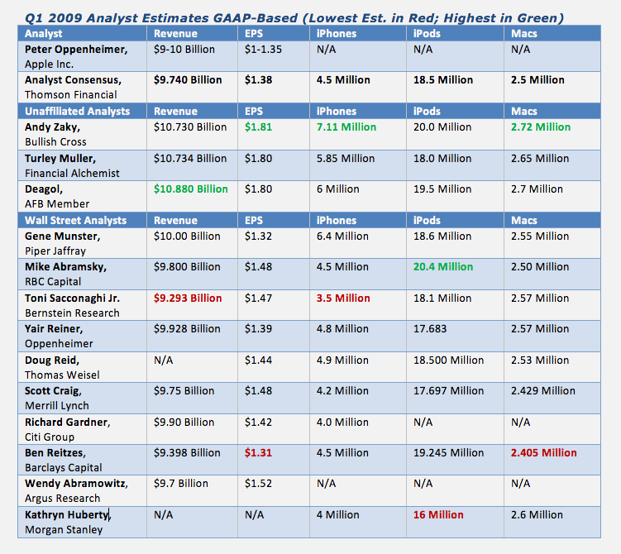Click the "18.500 Million" iPods cell
The image size is (621, 554).
(x=449, y=361)
